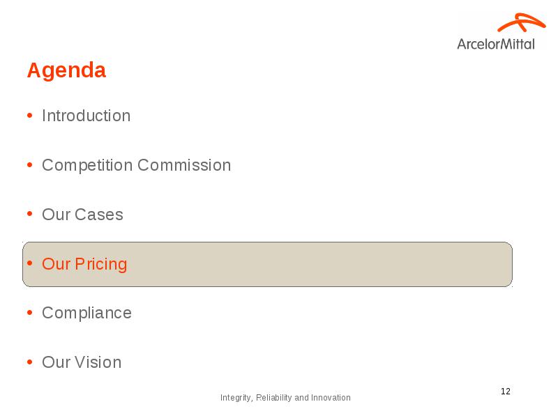Select the footer tagline Integrity, Reliability and Innovation
Viewport: 558px width, 418px height.
[285, 398]
